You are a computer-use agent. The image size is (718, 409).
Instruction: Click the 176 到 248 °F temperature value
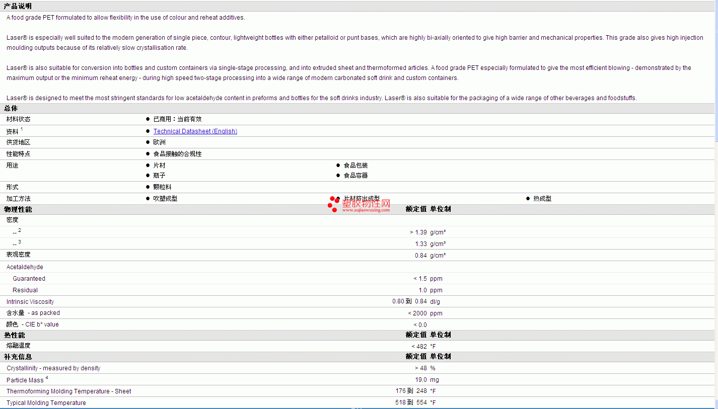416,391
